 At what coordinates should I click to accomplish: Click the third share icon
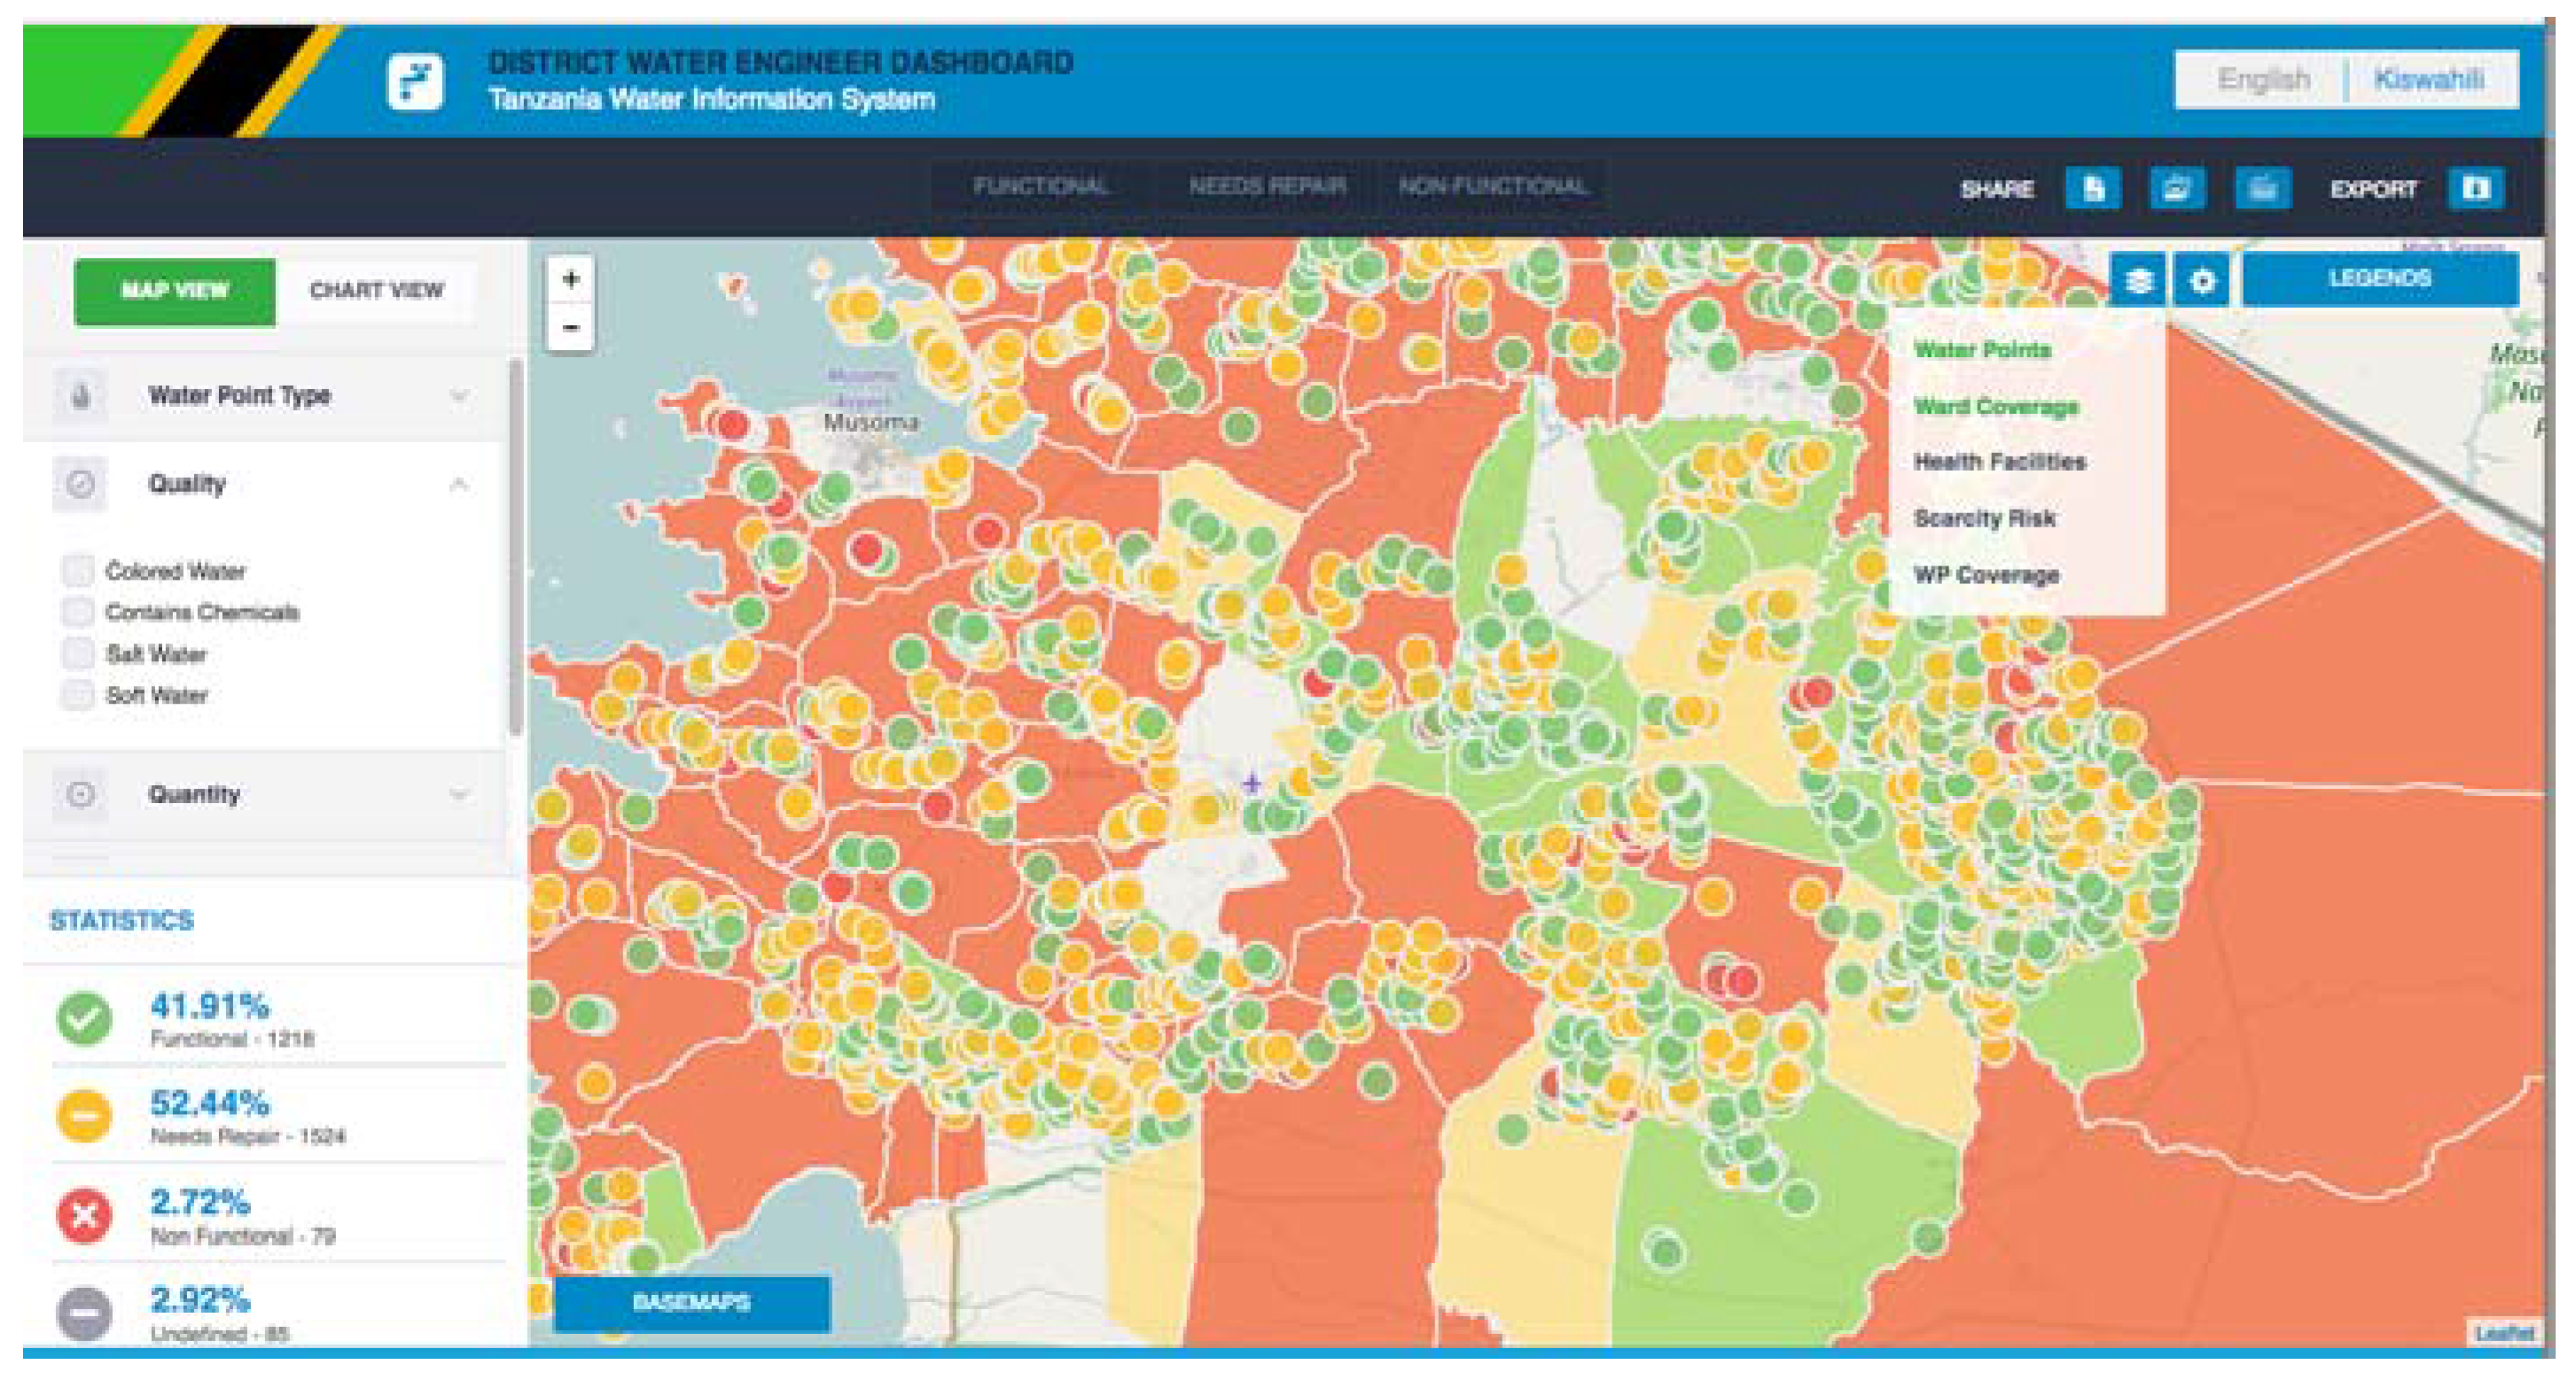[x=2262, y=188]
